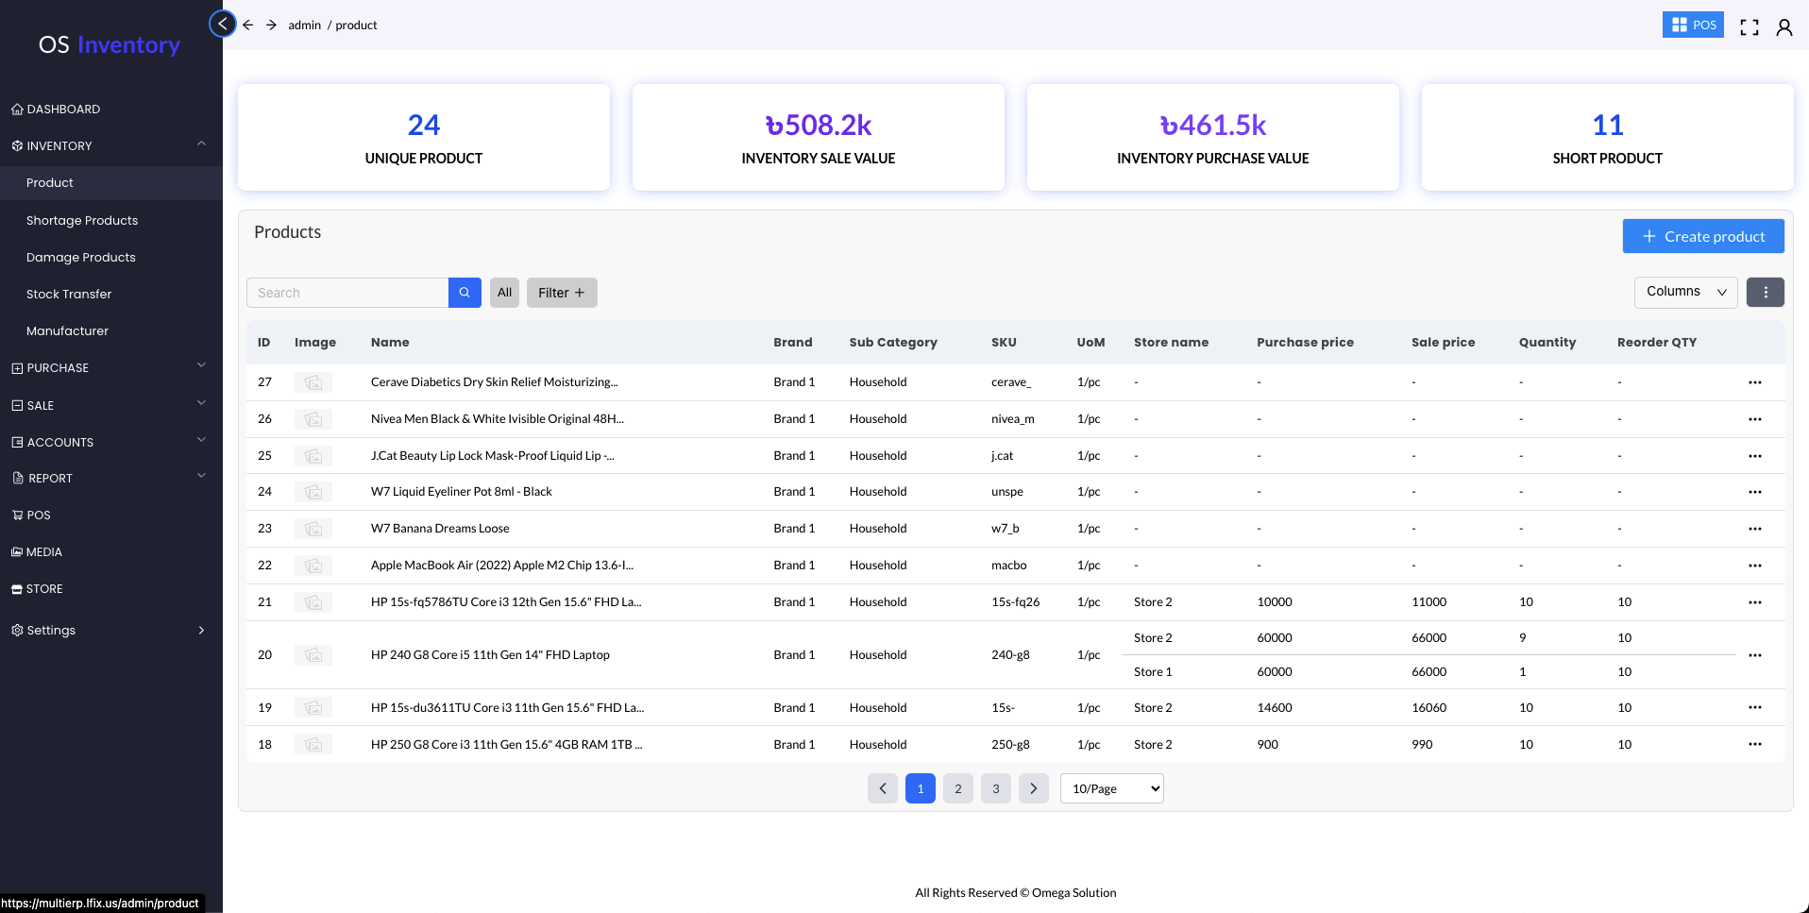This screenshot has width=1809, height=913.
Task: Go to page 2 of products
Action: pos(958,788)
